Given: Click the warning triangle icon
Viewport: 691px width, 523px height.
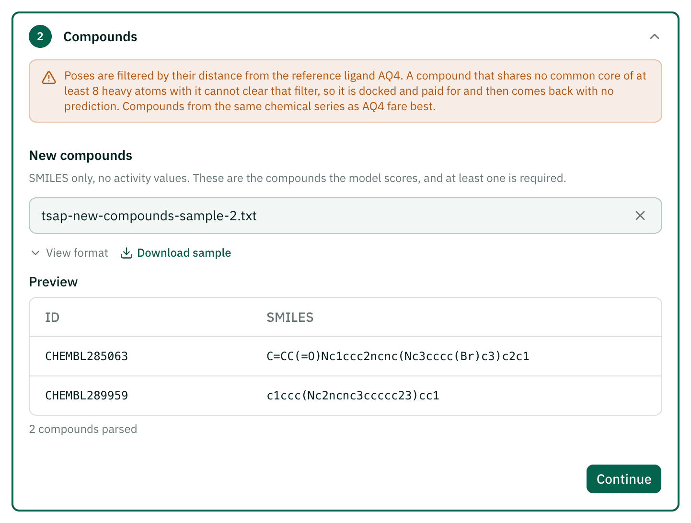Looking at the screenshot, I should click(49, 78).
